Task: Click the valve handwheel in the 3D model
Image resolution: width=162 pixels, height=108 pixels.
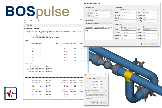Action: coord(107,59)
